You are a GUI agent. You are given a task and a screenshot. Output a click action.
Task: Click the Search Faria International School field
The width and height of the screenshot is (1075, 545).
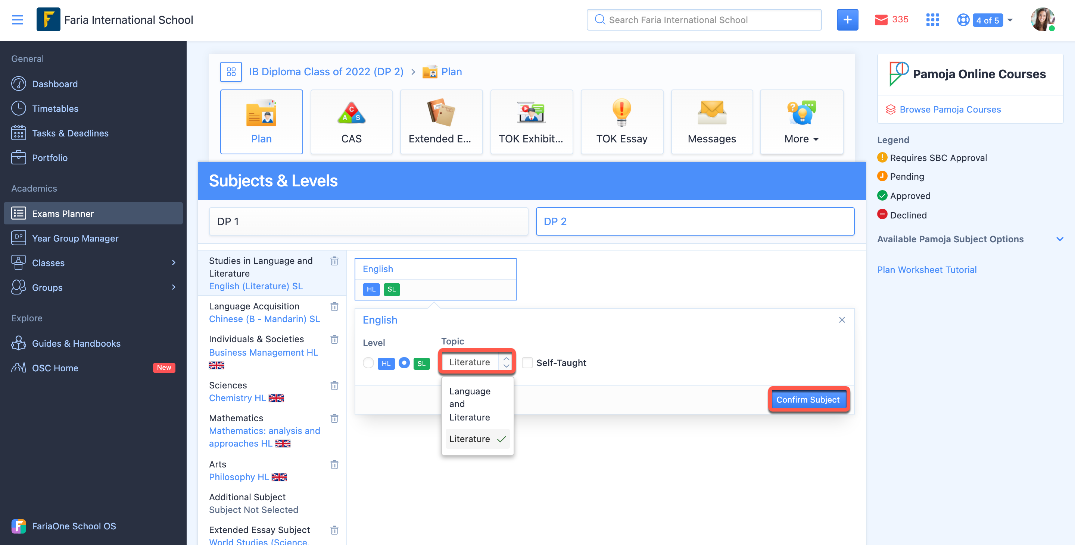tap(704, 20)
